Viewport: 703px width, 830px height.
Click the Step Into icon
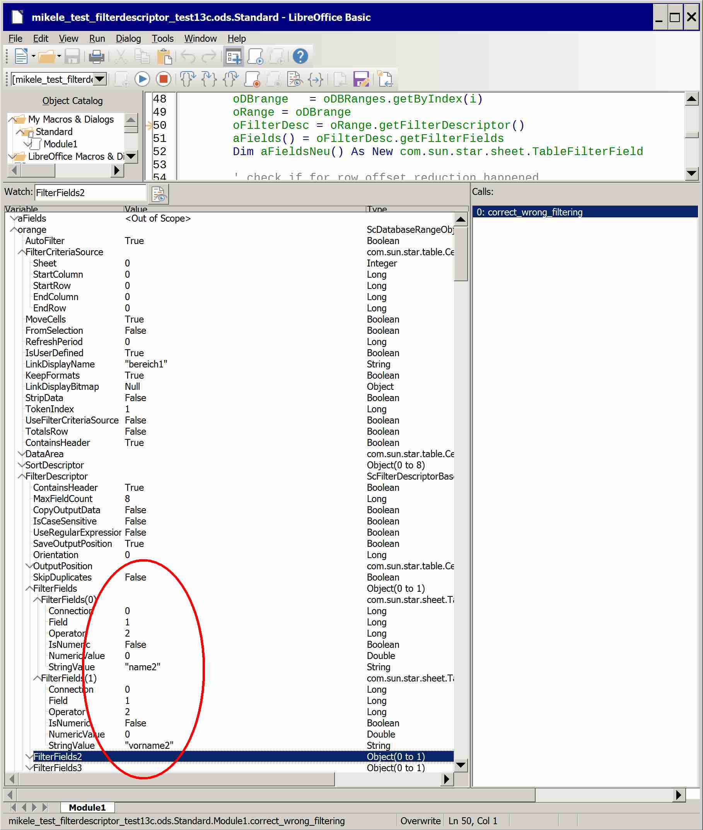209,79
